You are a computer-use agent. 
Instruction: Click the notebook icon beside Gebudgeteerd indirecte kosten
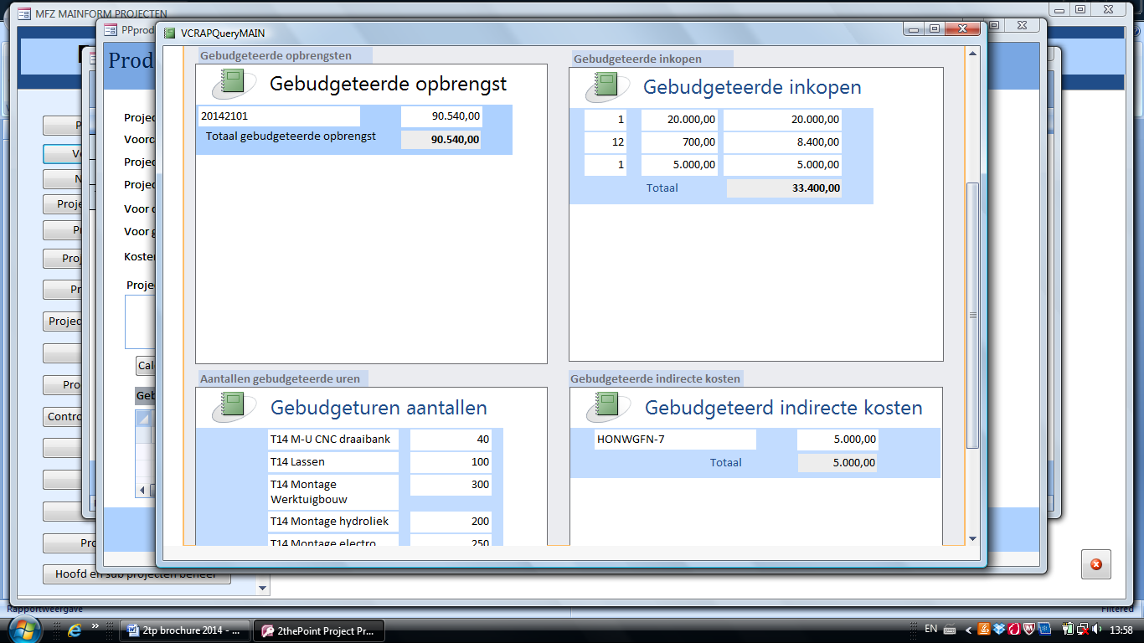point(607,408)
